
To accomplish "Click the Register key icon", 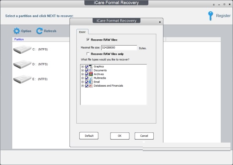I will (211, 16).
